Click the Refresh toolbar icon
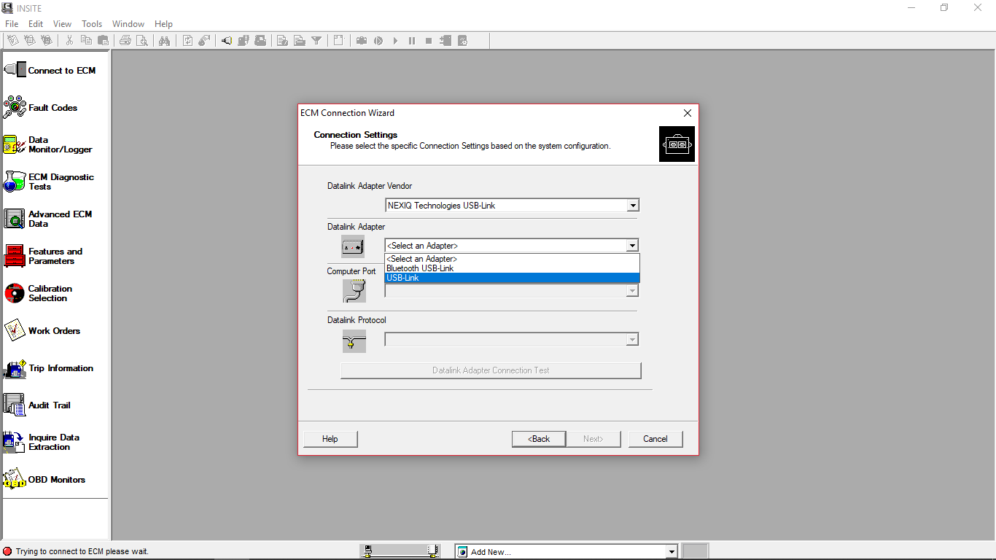Image resolution: width=996 pixels, height=560 pixels. point(187,41)
